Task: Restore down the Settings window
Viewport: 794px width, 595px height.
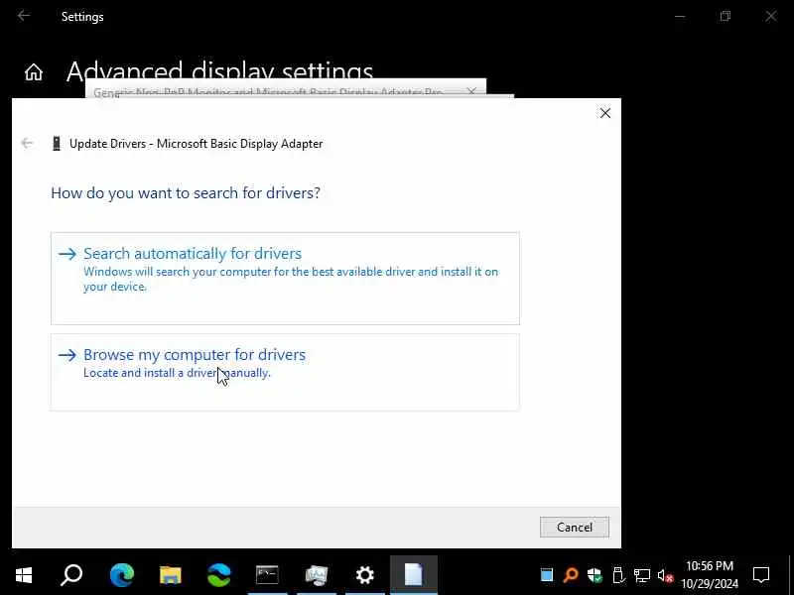Action: (x=726, y=16)
